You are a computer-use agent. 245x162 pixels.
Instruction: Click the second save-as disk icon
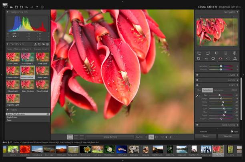22,7
